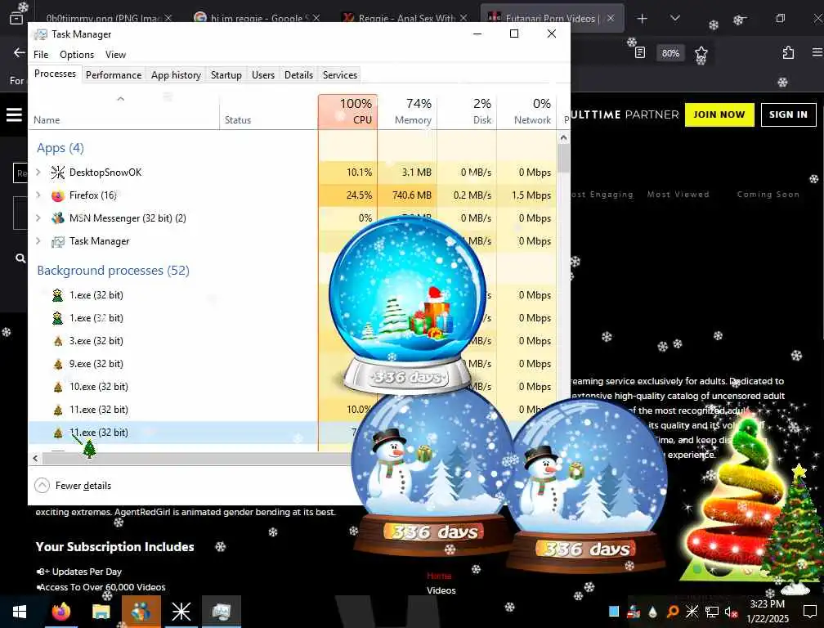This screenshot has width=824, height=628.
Task: Go back with Firefox's back arrow
Action: [19, 52]
